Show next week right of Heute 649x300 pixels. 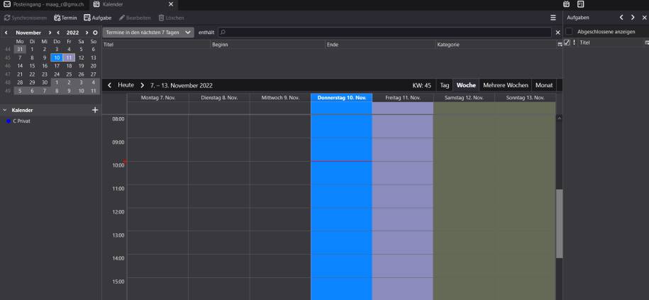(143, 85)
